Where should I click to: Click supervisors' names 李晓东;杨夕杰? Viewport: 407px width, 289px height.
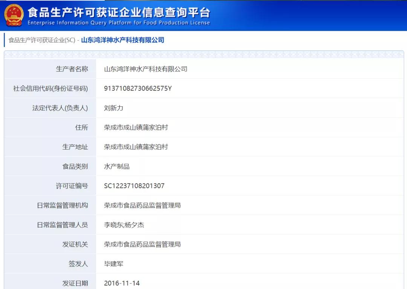pos(124,225)
